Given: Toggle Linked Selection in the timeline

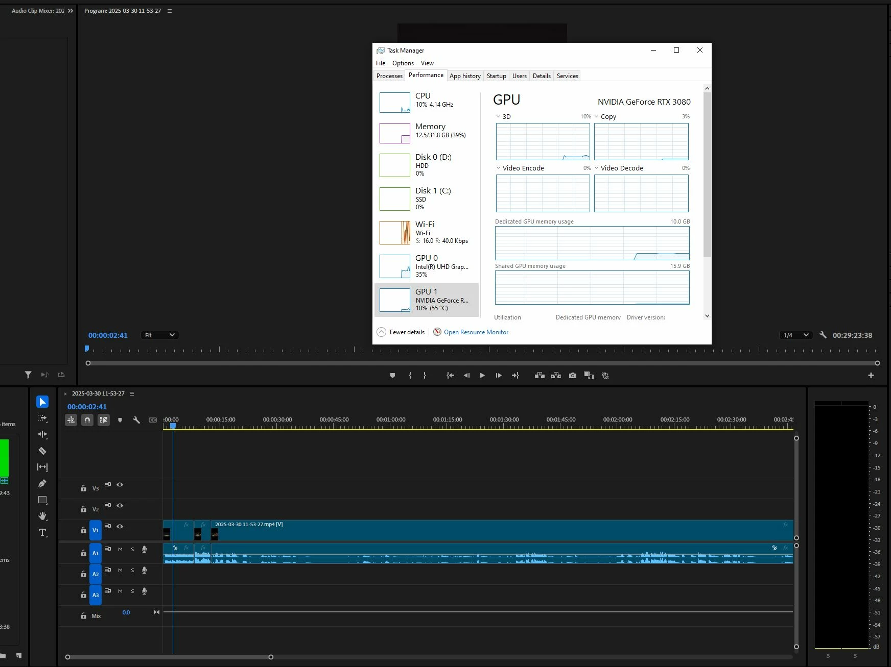Looking at the screenshot, I should [x=104, y=420].
